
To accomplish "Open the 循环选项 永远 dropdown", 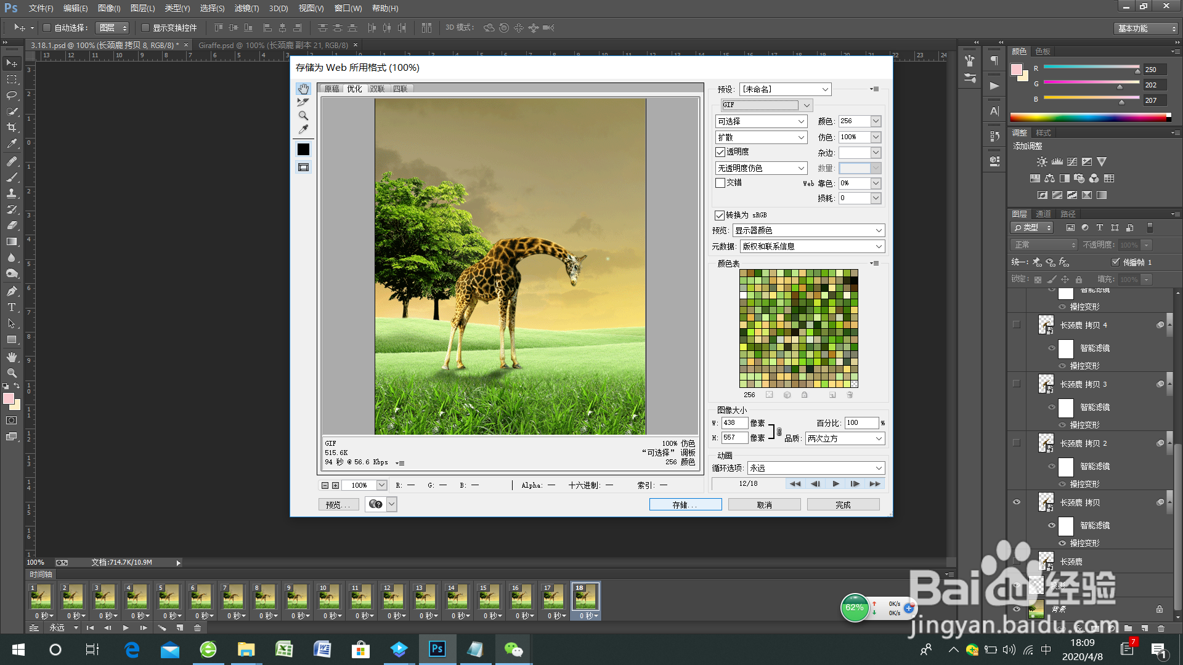I will click(x=816, y=468).
